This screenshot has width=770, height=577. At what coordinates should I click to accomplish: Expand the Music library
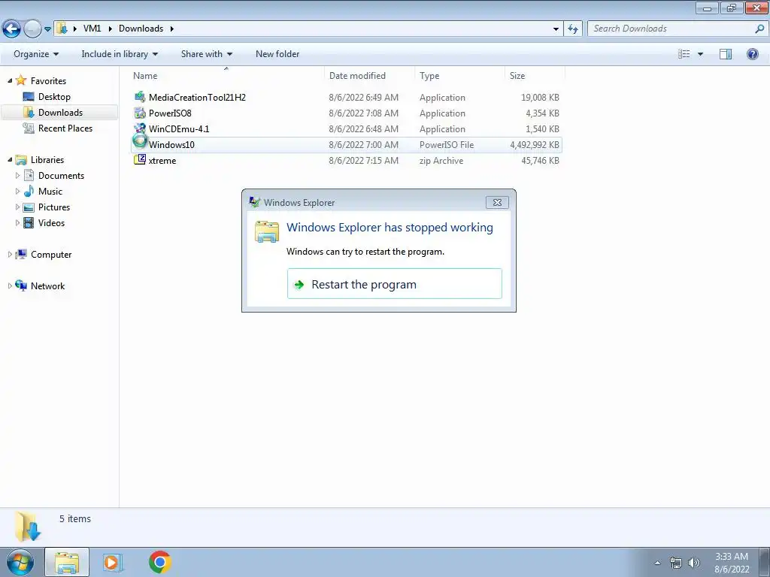(18, 191)
